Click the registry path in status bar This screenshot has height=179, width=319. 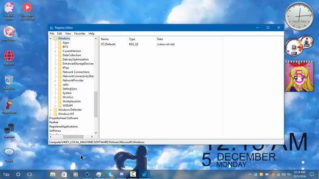[96, 142]
